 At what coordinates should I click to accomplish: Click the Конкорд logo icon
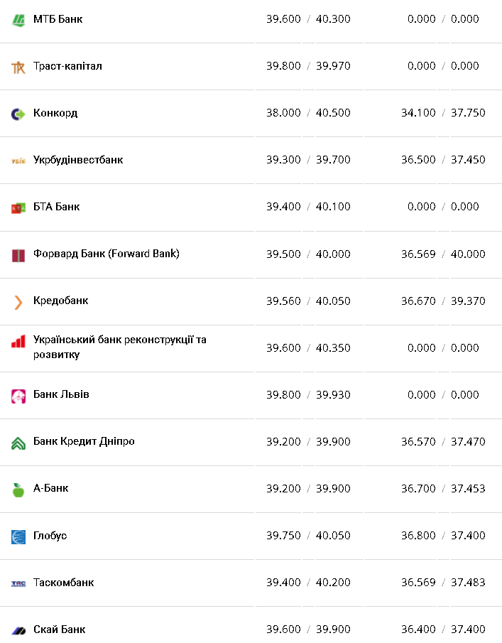coord(18,114)
